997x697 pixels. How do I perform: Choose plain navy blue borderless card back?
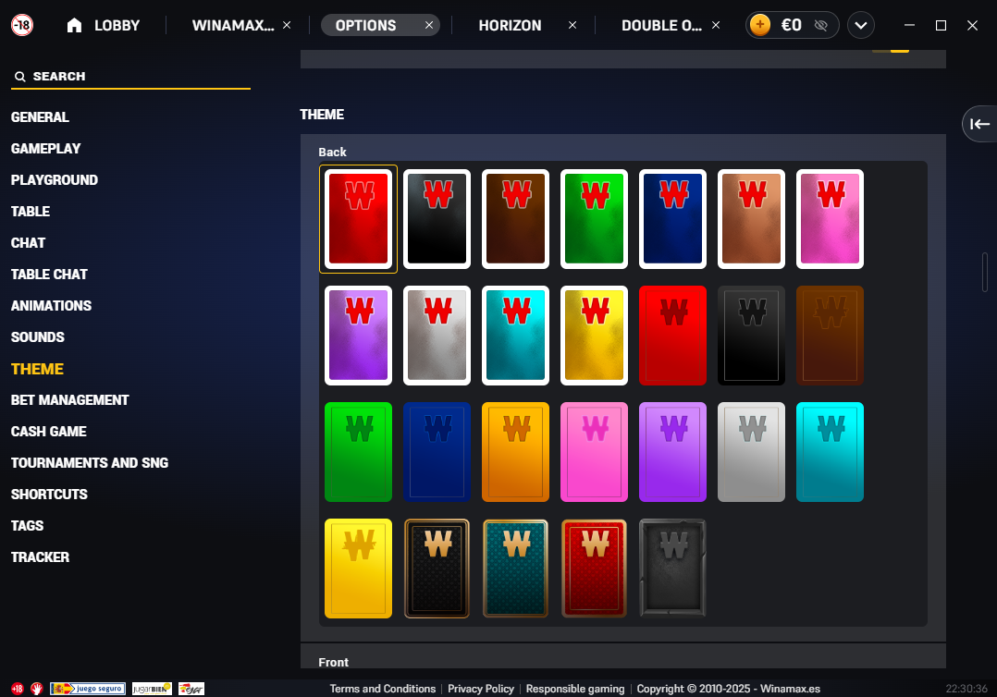(x=437, y=452)
